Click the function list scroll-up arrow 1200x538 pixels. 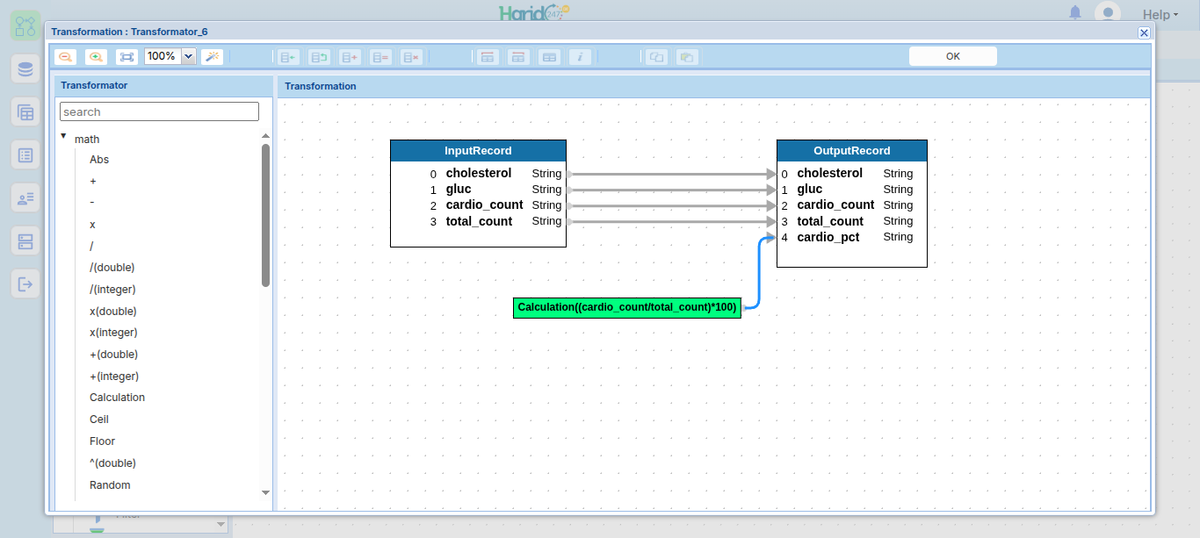[x=266, y=136]
